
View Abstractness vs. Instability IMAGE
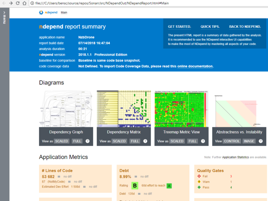point(249,141)
